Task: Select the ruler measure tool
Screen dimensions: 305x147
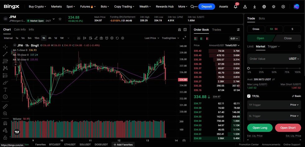Action: tap(5, 106)
